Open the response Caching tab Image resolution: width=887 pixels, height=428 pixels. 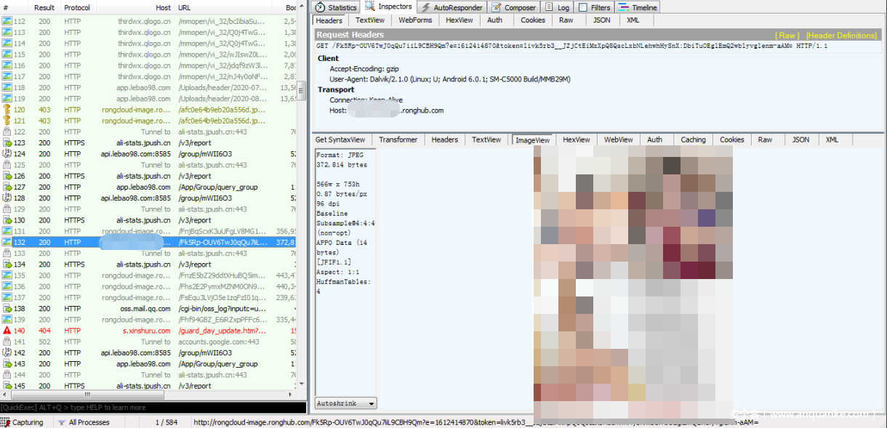coord(693,140)
